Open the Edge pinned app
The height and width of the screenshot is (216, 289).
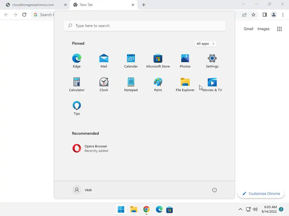[x=77, y=61]
